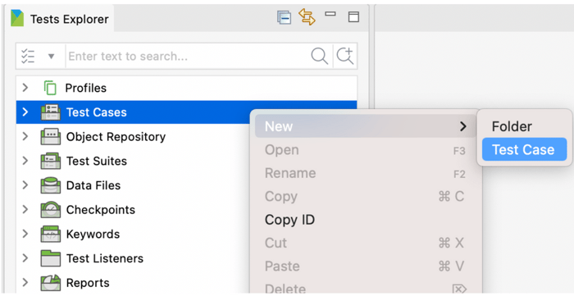Click the Test Suites icon
The image size is (574, 296).
click(51, 161)
